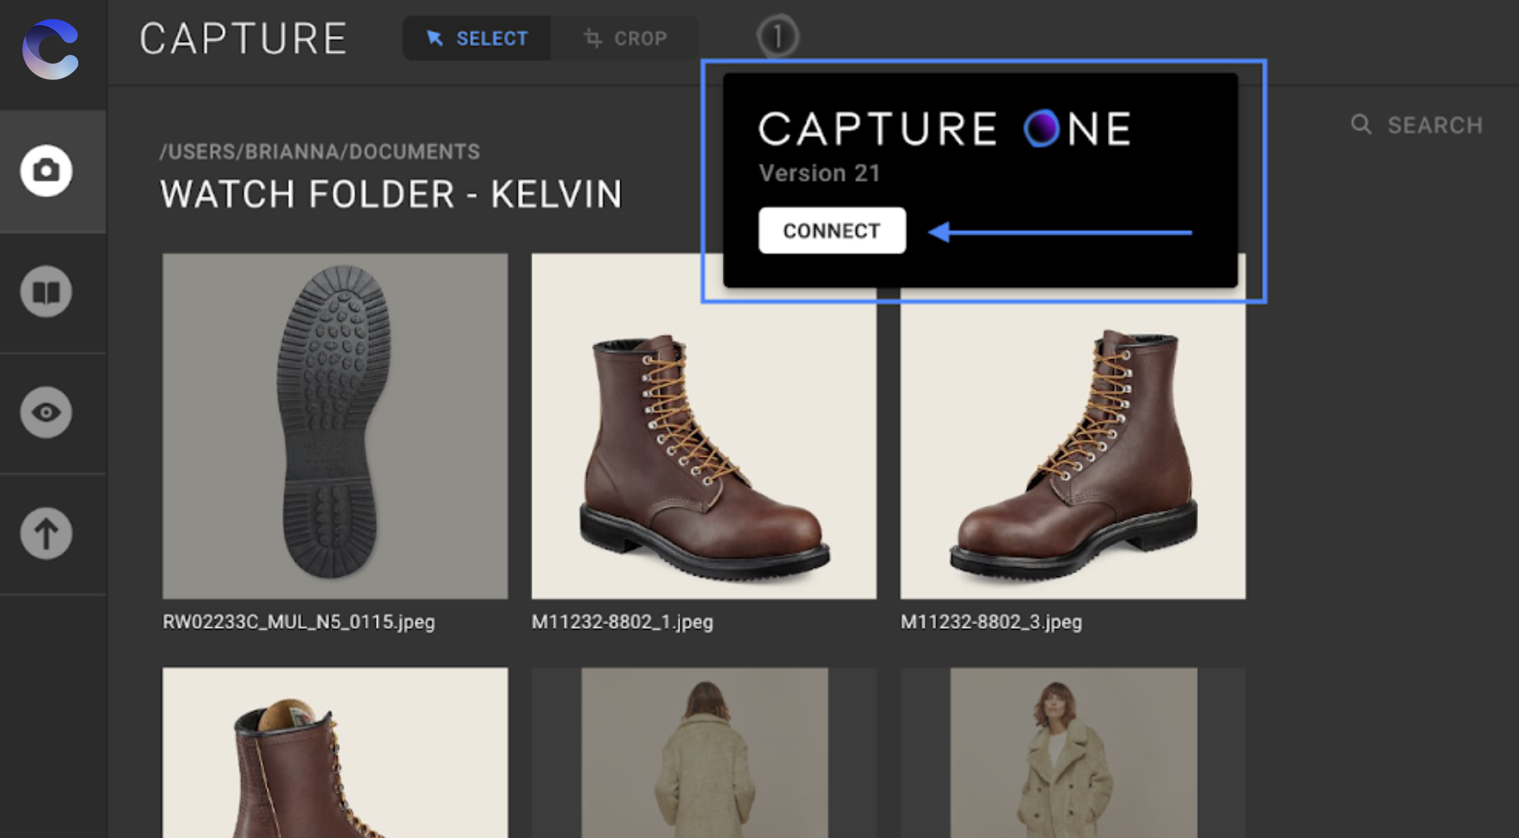1519x838 pixels.
Task: Click the Version 21 label in the popup
Action: pos(819,173)
